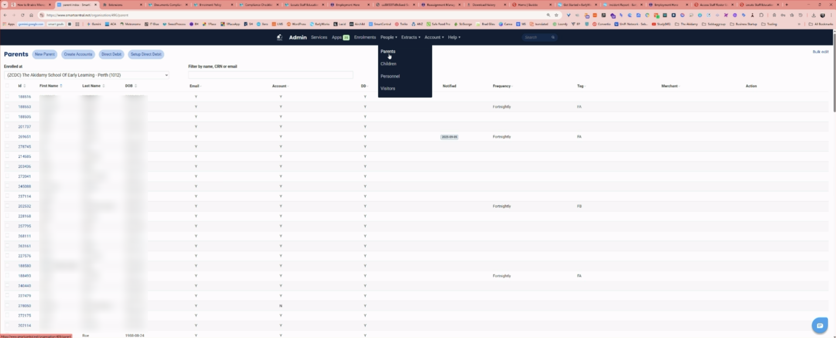Click the New Parent button

45,54
